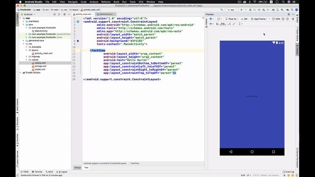The image size is (315, 177).
Task: Click the Scroll from Source target icon
Action: [x=55, y=14]
